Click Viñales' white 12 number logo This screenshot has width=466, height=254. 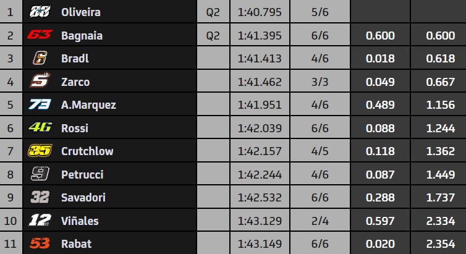coord(40,220)
